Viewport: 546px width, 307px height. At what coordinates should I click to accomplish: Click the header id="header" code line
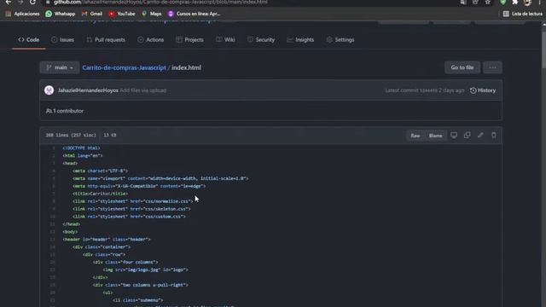[107, 240]
